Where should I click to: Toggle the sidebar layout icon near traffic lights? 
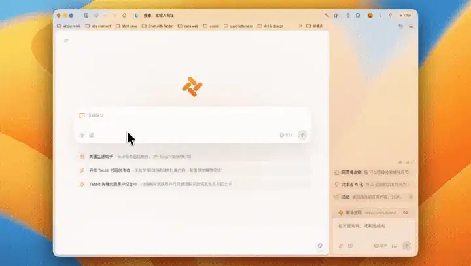[86, 15]
